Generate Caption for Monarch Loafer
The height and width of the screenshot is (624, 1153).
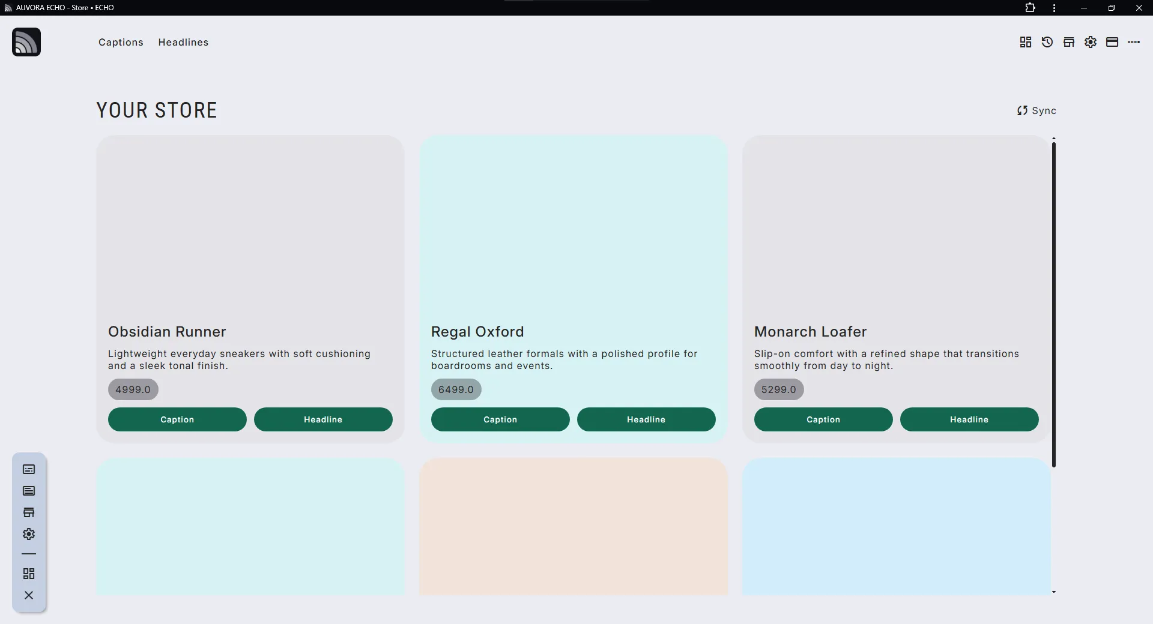[x=823, y=419]
